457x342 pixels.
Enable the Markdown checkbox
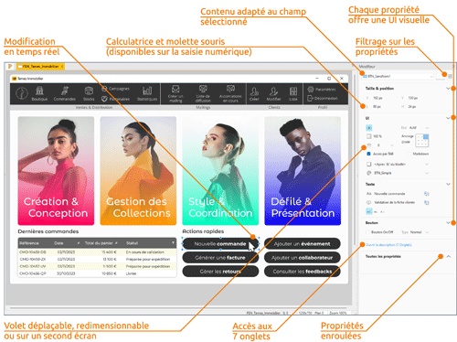tap(409, 154)
